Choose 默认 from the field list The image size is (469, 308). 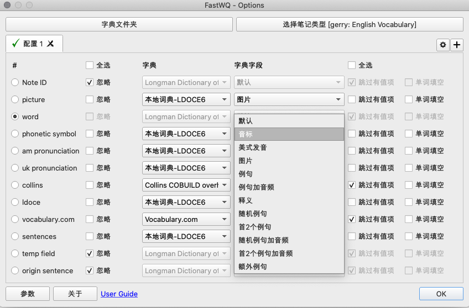coord(289,121)
